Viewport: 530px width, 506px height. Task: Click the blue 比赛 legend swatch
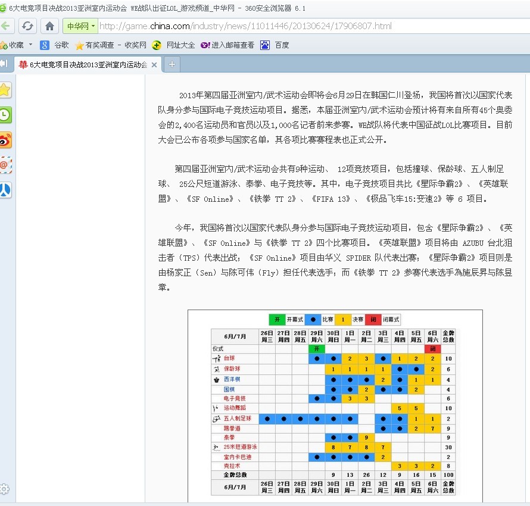tap(313, 320)
